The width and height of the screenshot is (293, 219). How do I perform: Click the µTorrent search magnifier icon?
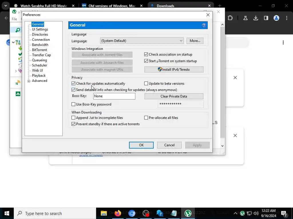[18, 30]
